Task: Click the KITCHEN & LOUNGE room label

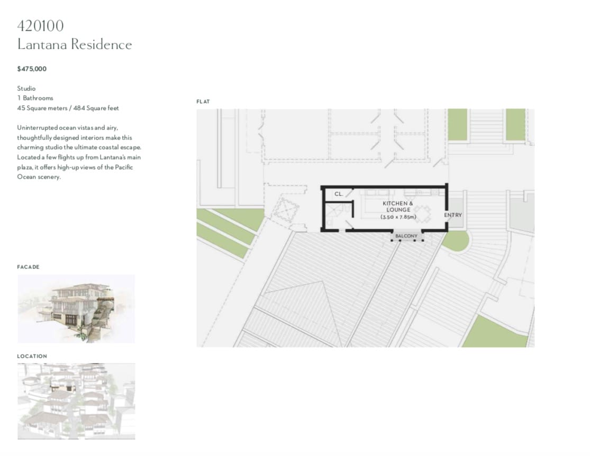Action: (398, 207)
